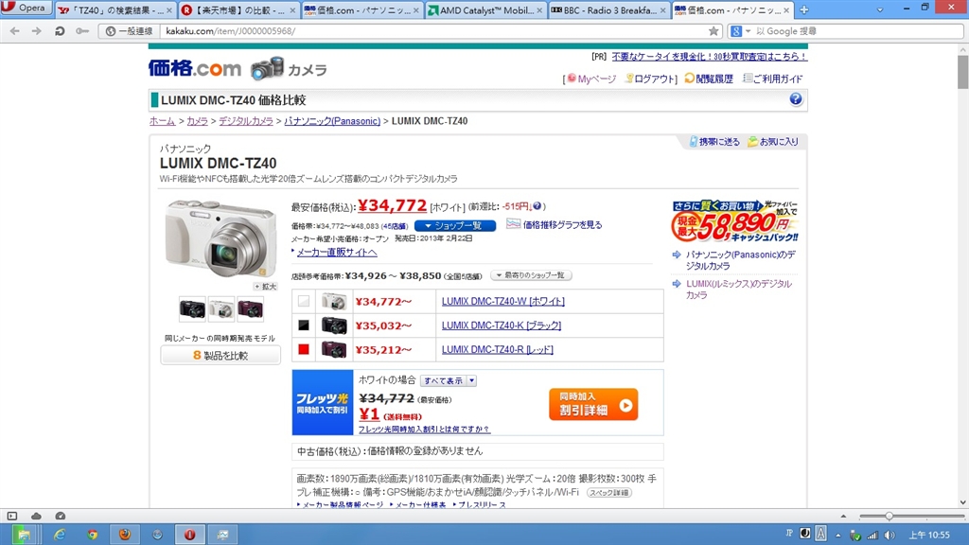Toggle the Opera panel button in status bar

click(12, 516)
